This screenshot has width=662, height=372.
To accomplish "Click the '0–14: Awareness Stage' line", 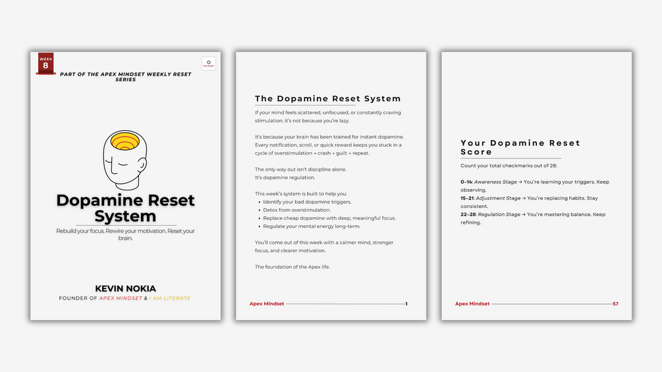I will [x=535, y=186].
